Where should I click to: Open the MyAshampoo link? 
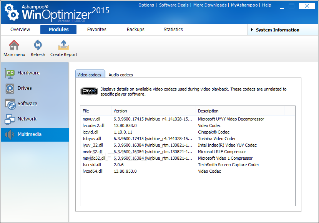(x=244, y=5)
